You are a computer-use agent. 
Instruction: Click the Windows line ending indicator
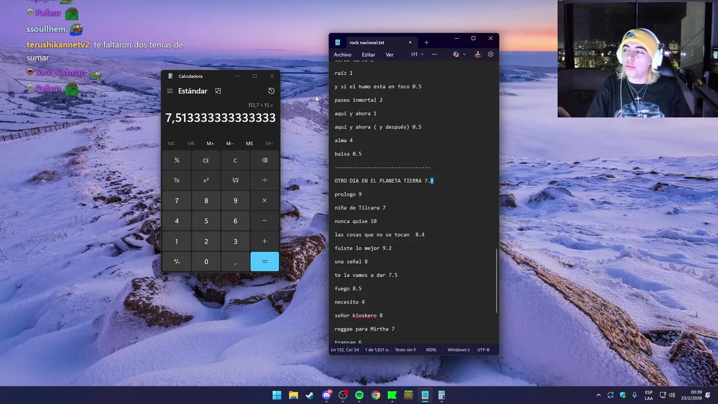(459, 350)
